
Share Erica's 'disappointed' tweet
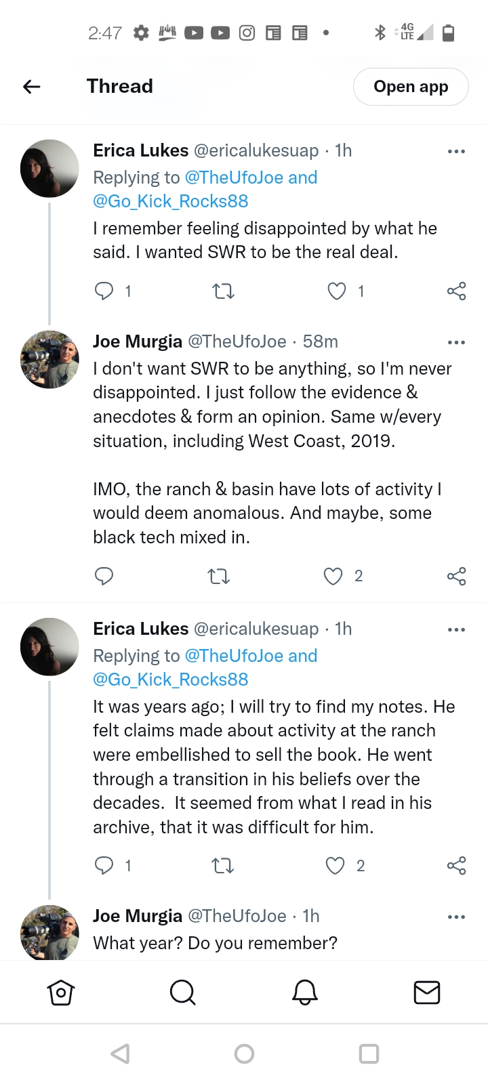pos(456,291)
